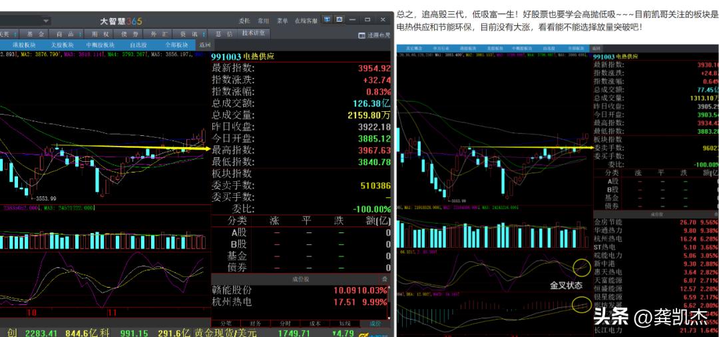Click right window latest index 3930.1
This screenshot has height=337, width=719.
(708, 65)
